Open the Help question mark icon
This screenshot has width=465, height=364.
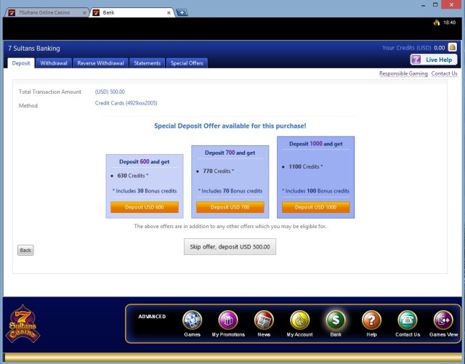371,320
